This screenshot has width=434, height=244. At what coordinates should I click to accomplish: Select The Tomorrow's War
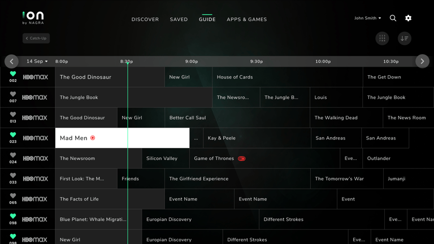coord(347,178)
